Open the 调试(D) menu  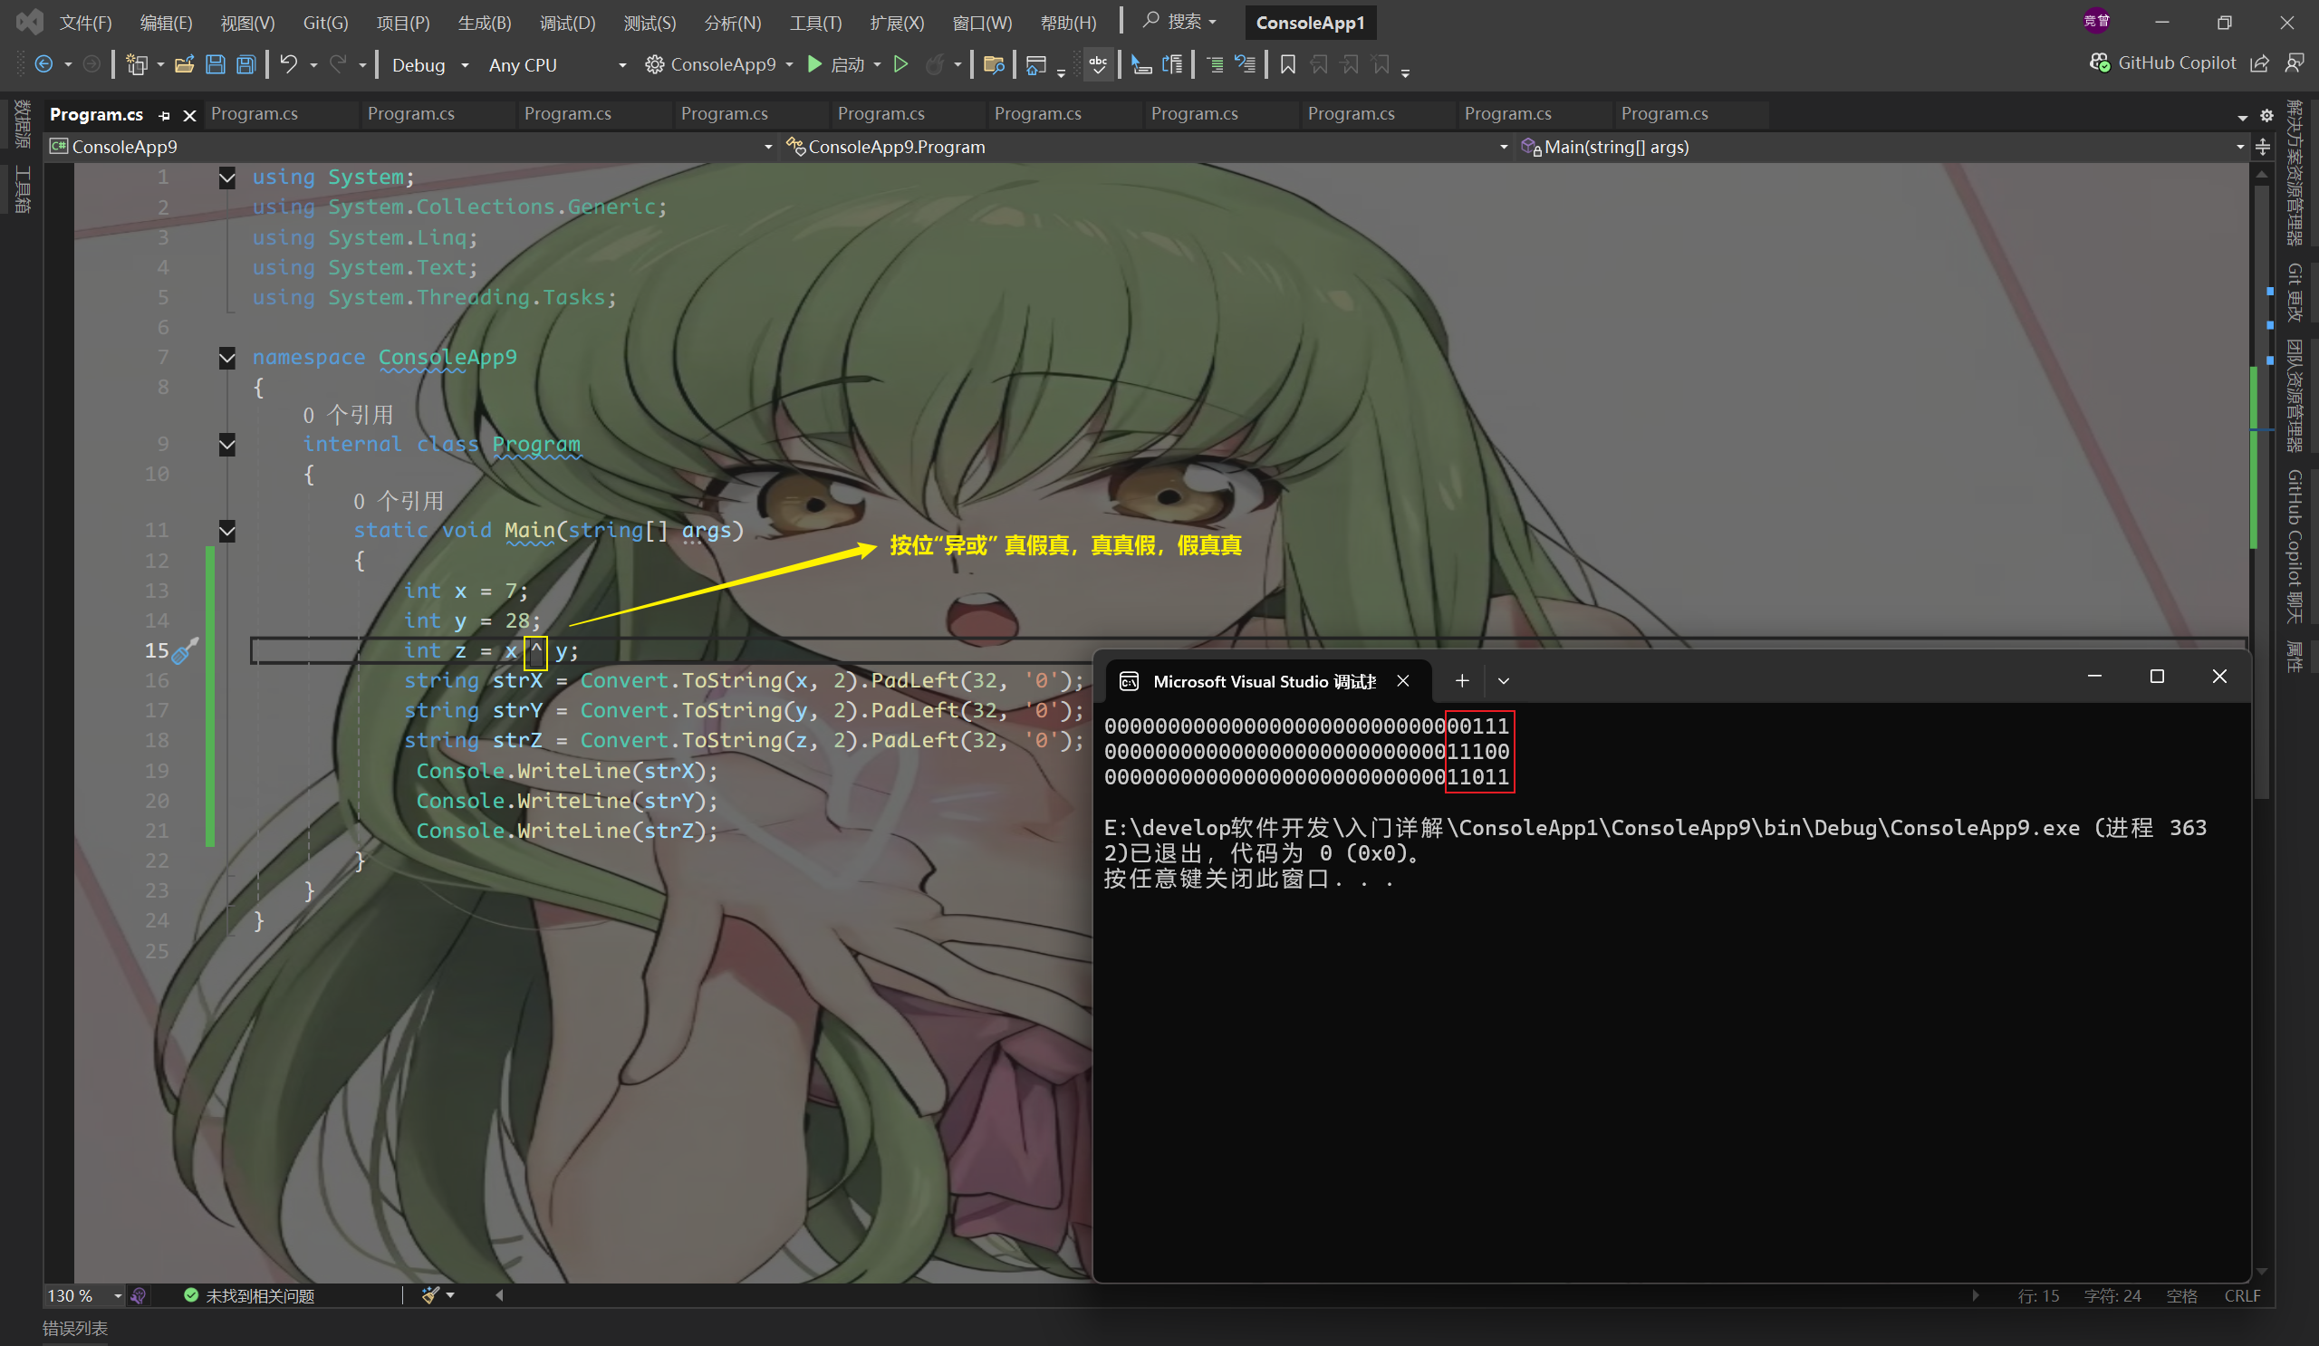567,22
